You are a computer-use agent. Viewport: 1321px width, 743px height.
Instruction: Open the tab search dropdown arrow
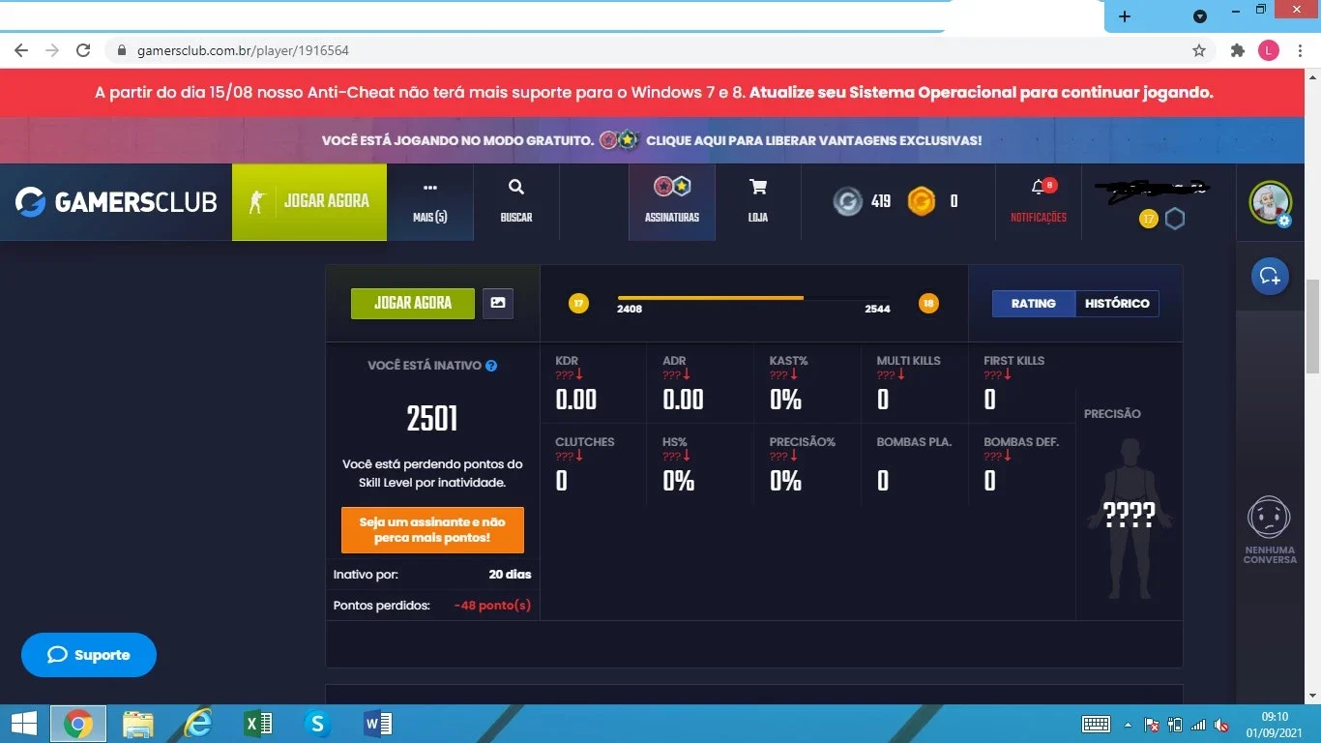click(x=1200, y=16)
